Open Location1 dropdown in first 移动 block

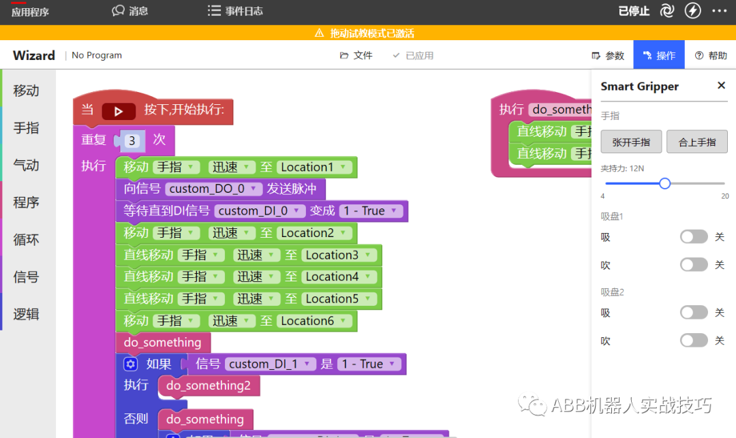314,168
